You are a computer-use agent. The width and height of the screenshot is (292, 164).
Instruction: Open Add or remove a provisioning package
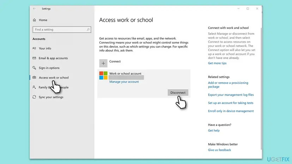pos(228,84)
